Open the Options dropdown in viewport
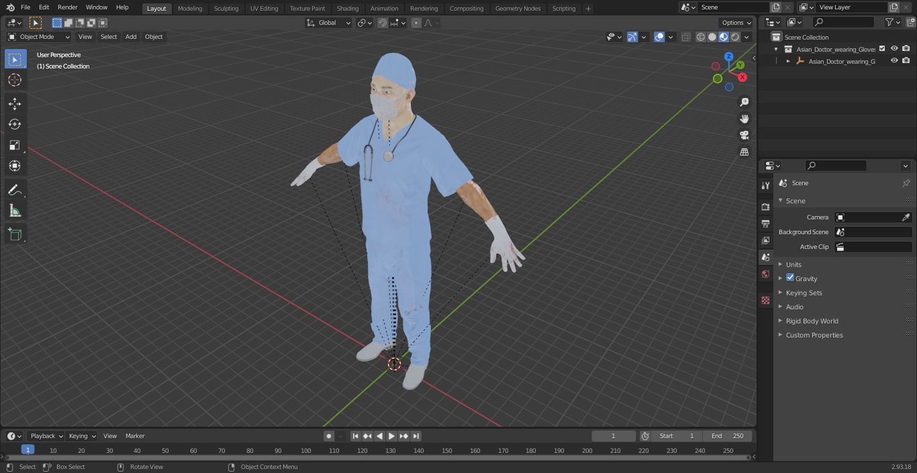 click(x=736, y=23)
